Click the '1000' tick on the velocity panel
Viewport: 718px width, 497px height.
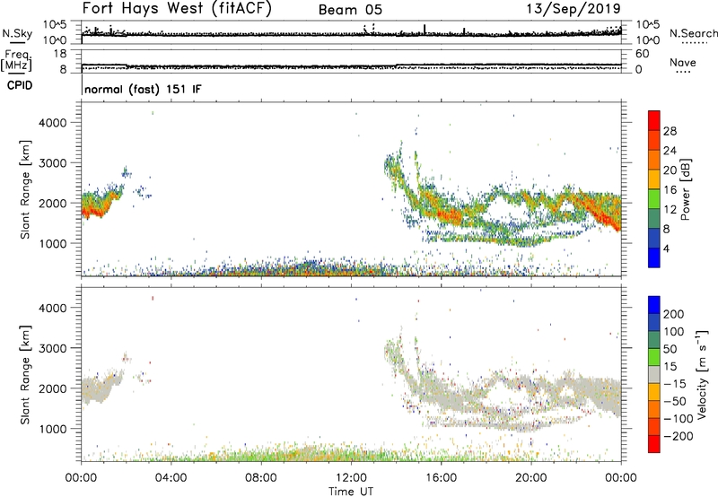pyautogui.click(x=52, y=429)
